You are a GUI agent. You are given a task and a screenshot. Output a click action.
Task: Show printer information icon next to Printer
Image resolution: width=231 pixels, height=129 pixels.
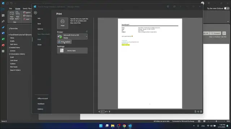pos(87,32)
